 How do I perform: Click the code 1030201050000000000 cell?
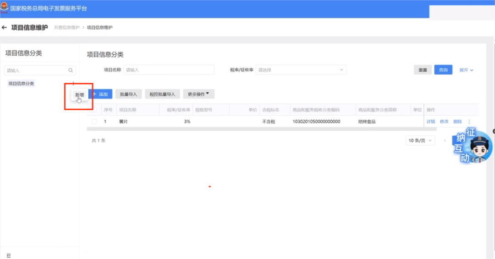[316, 122]
